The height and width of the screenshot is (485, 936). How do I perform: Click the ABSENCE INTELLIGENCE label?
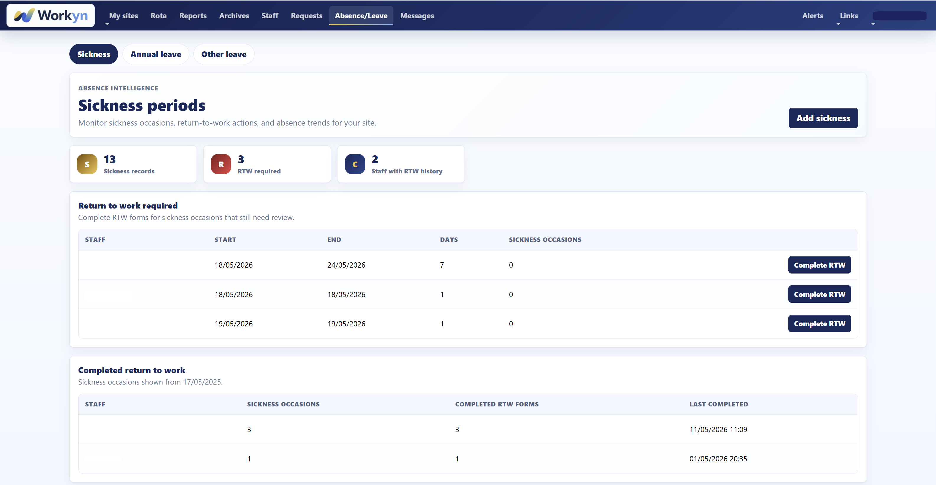click(118, 88)
